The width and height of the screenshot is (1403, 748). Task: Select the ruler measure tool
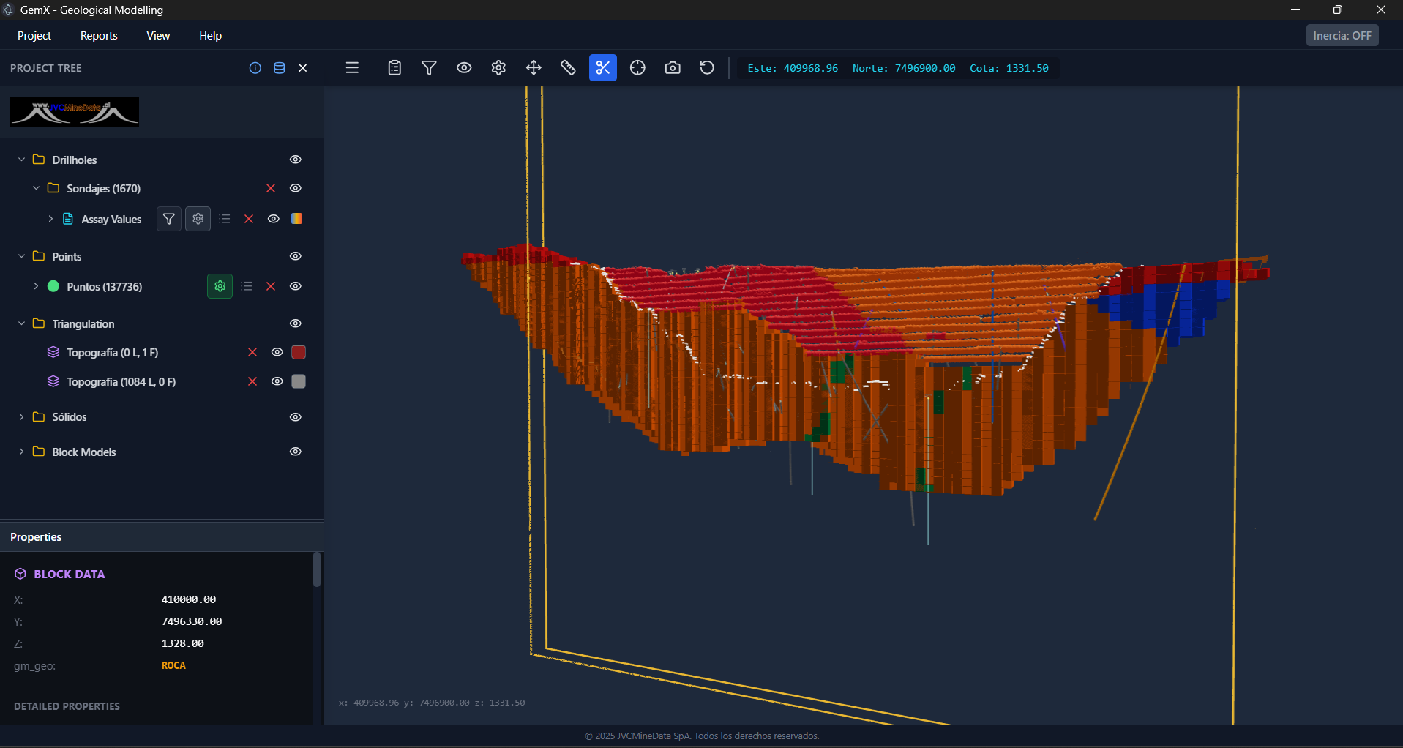point(568,68)
